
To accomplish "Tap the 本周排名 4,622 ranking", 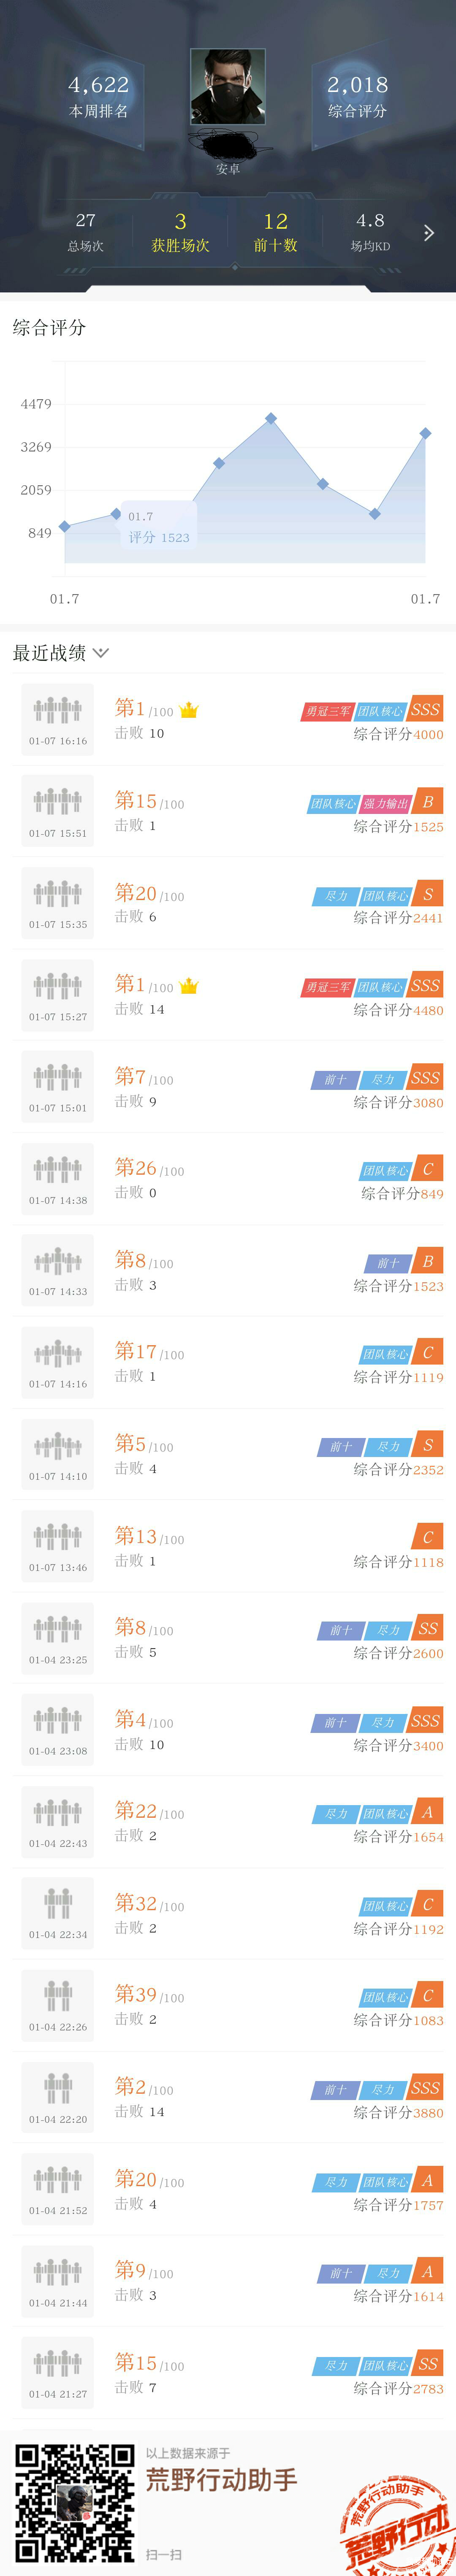I will [x=98, y=96].
